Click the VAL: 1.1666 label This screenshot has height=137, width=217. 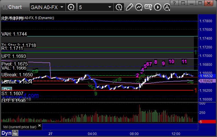[x=14, y=68]
